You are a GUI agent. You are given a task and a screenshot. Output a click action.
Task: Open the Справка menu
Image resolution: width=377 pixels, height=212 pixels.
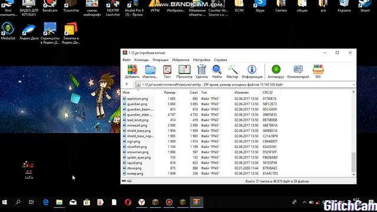click(220, 60)
